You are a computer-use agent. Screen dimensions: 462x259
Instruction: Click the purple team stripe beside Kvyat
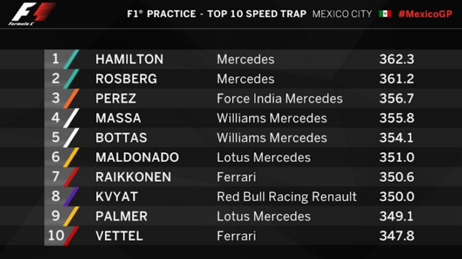tap(71, 196)
